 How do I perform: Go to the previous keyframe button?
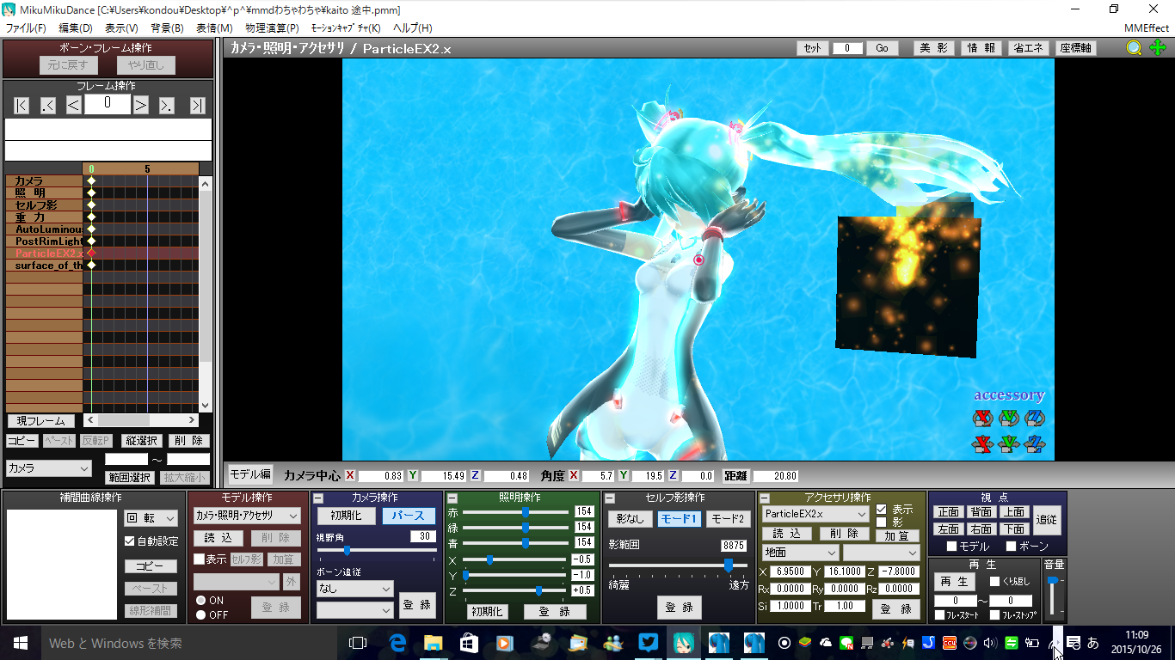[x=48, y=106]
